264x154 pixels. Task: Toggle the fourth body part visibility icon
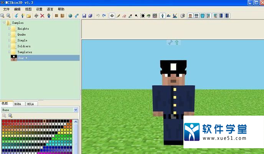(x=208, y=16)
